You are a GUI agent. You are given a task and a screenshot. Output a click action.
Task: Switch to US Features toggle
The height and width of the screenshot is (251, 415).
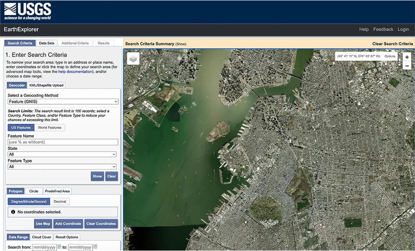(21, 128)
